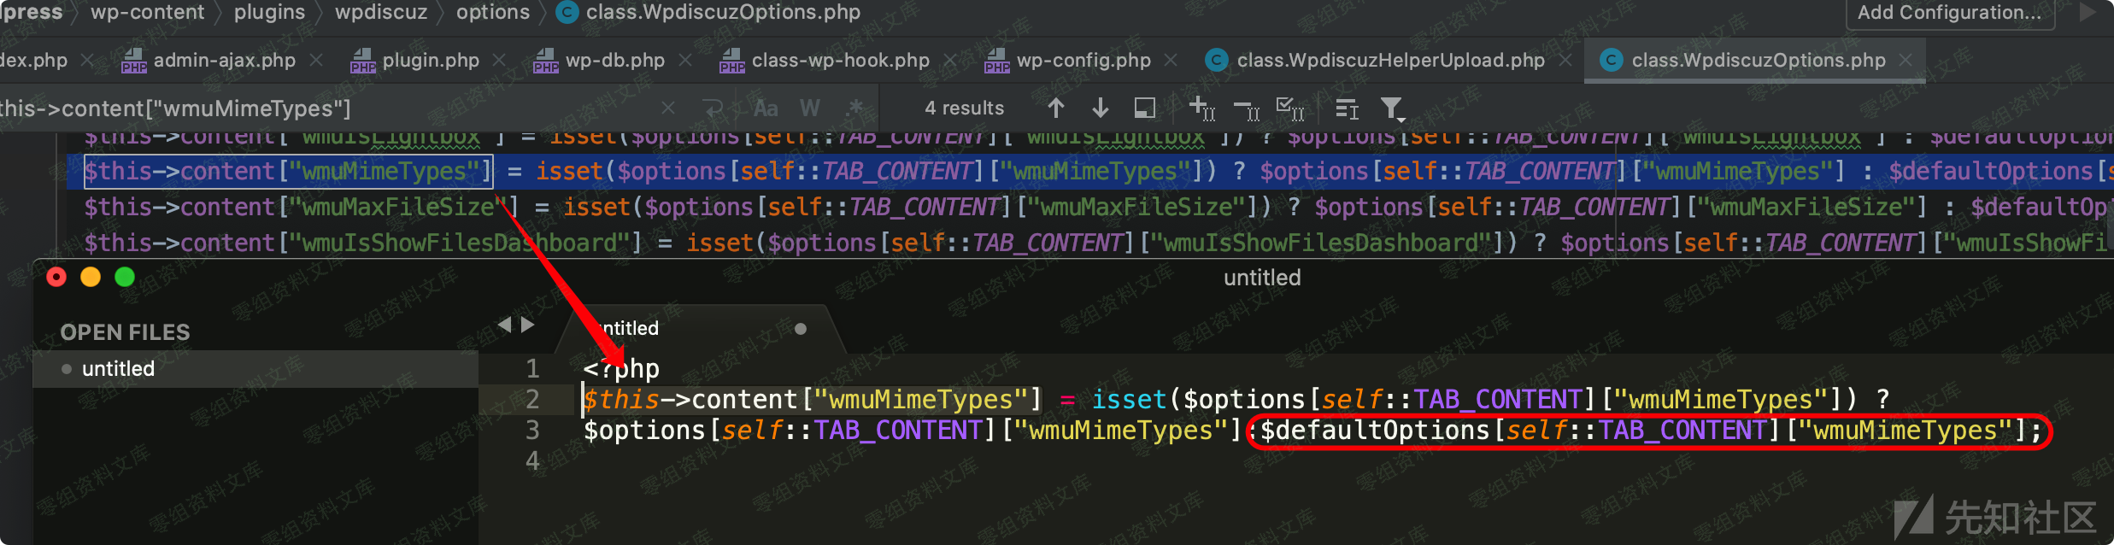Switch to class.WpdiscuzHelperUpload.php tab
This screenshot has height=545, width=2114.
click(1389, 61)
